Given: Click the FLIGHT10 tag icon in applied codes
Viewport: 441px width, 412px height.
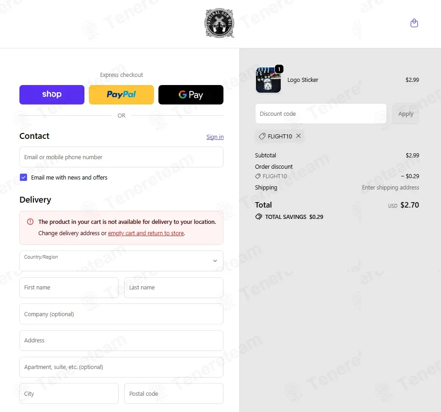Looking at the screenshot, I should (262, 137).
